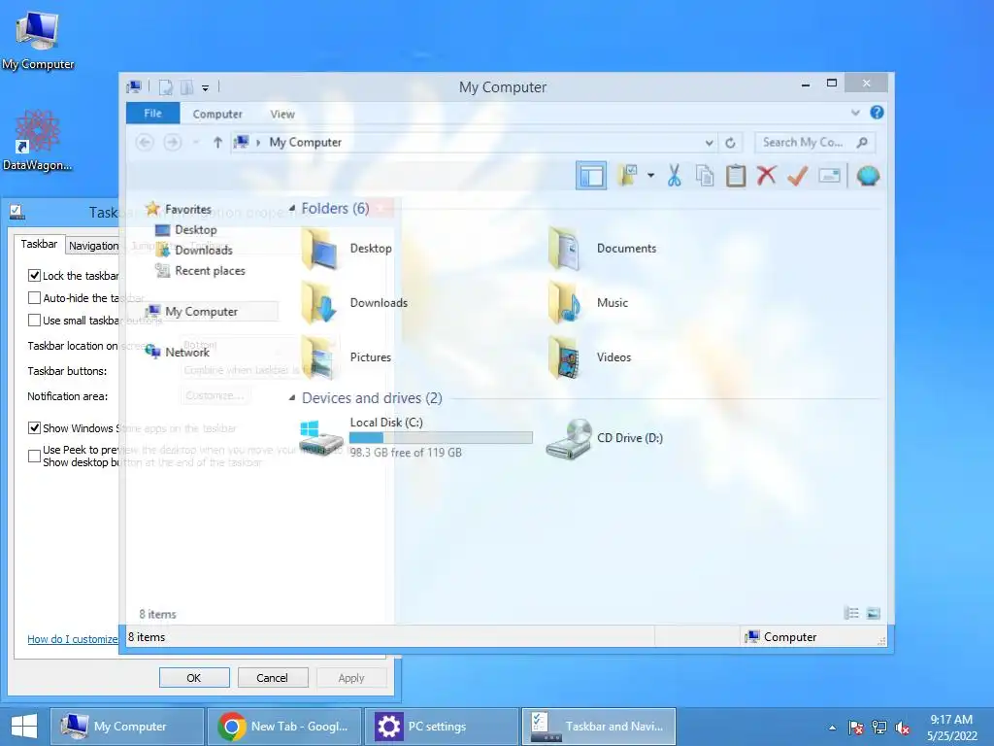Collapse the Devices and drives group
The height and width of the screenshot is (746, 994).
[x=291, y=397]
